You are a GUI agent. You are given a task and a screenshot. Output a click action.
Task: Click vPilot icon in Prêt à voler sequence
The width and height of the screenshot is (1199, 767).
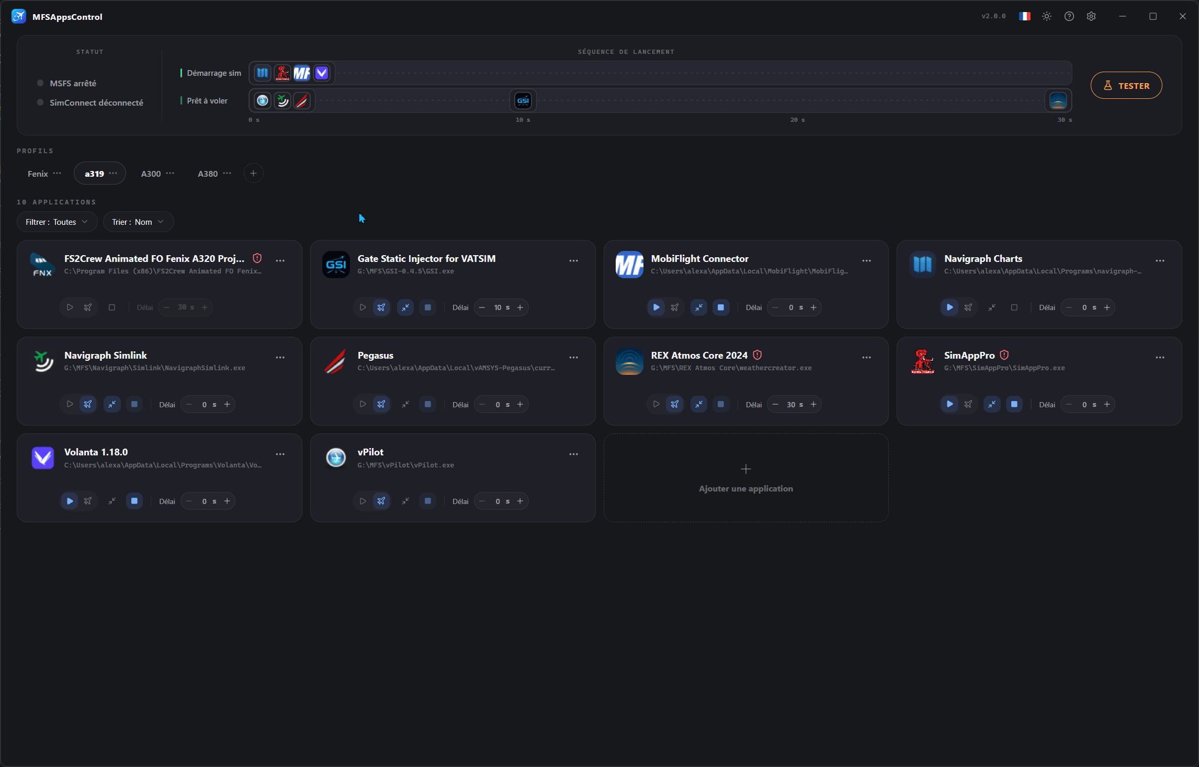click(263, 100)
